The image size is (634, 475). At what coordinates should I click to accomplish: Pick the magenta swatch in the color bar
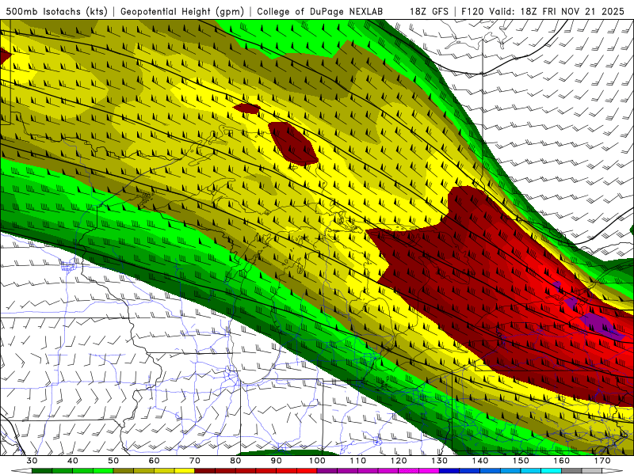(429, 470)
